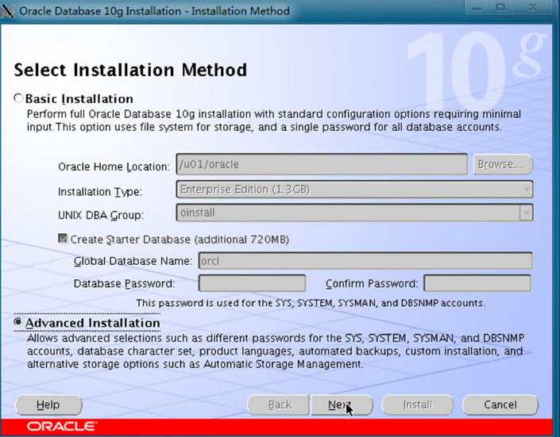Click the Oracle Home Location field
The width and height of the screenshot is (560, 437).
pos(322,164)
